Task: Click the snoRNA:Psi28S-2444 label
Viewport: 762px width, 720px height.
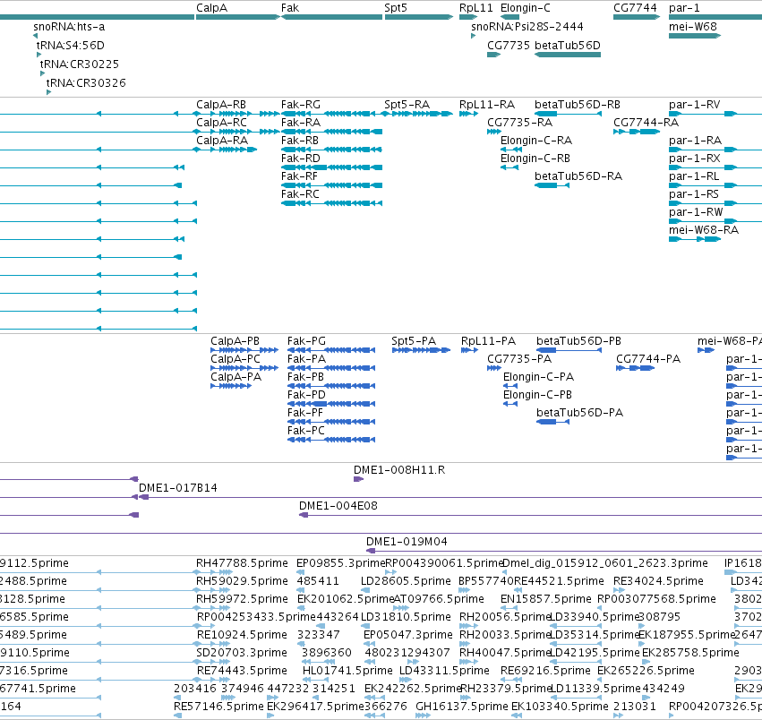Action: click(527, 27)
